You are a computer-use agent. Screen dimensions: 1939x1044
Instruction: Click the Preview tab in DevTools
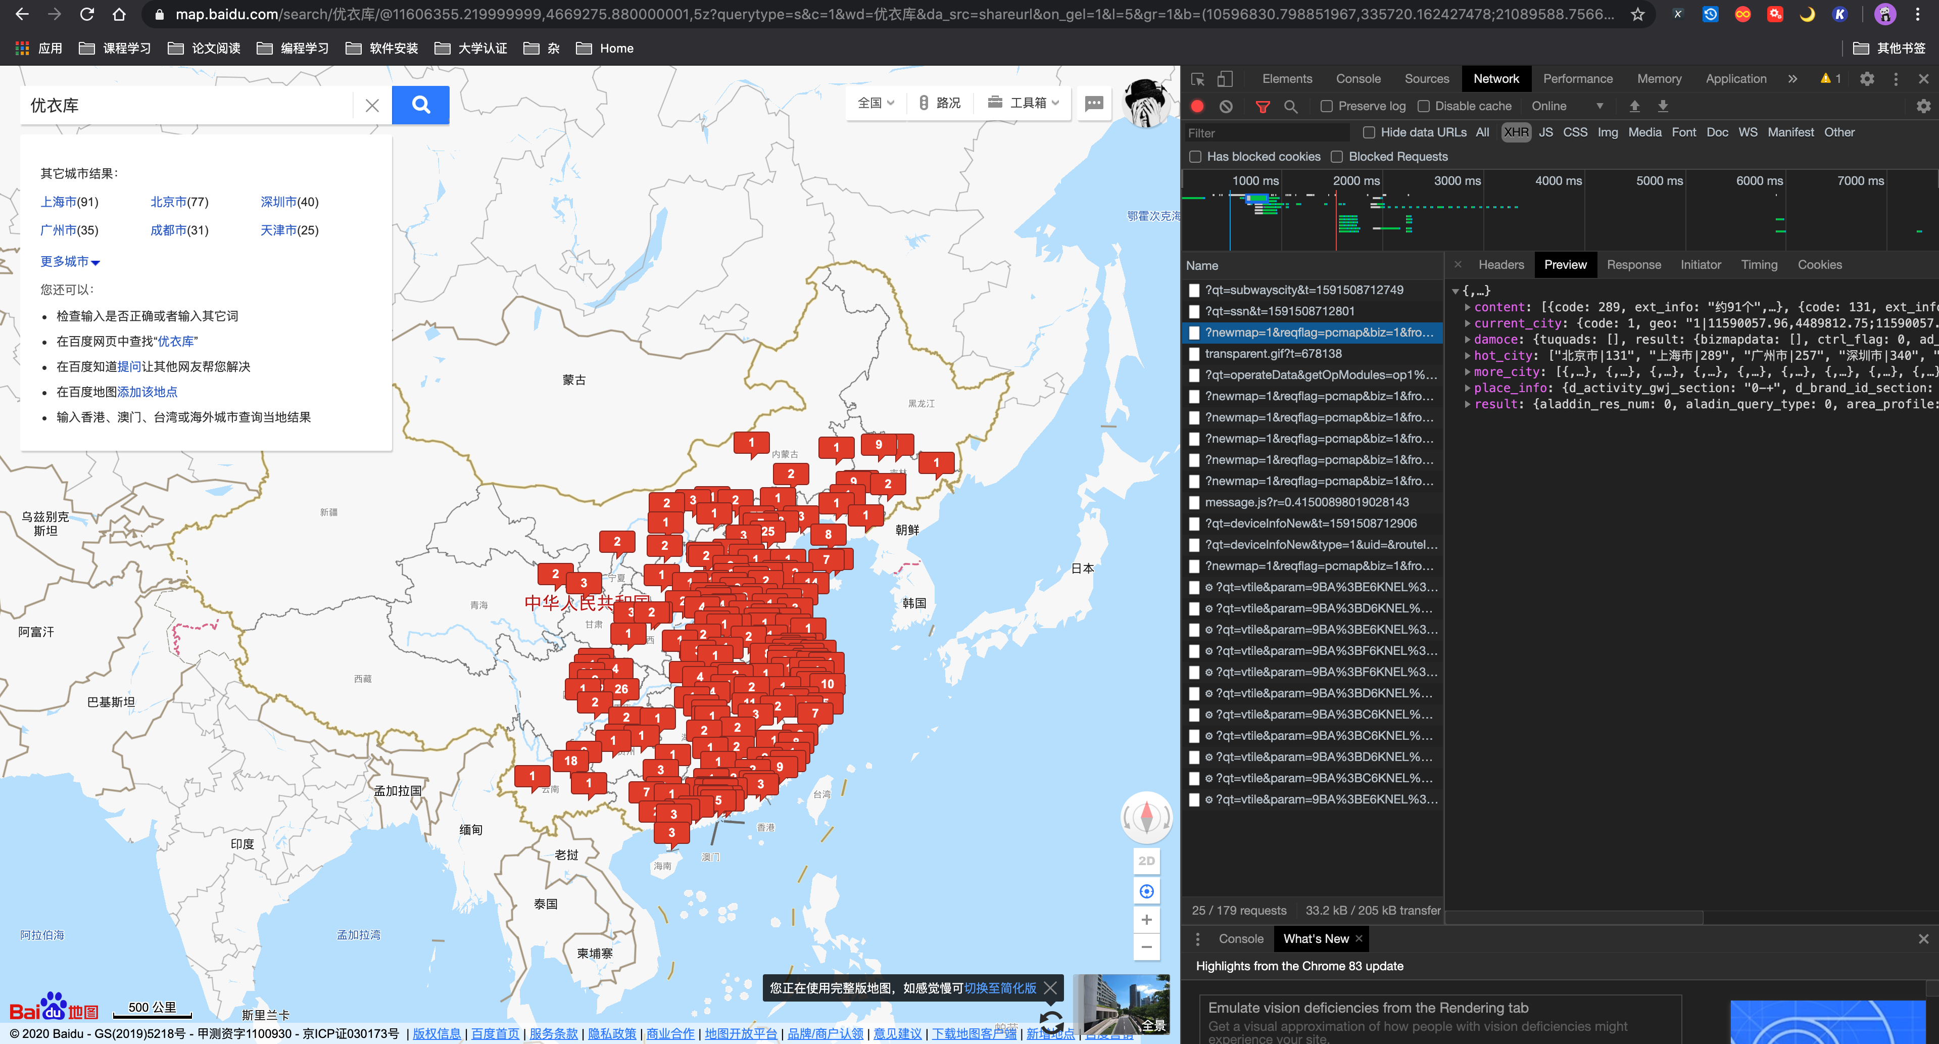click(x=1565, y=265)
